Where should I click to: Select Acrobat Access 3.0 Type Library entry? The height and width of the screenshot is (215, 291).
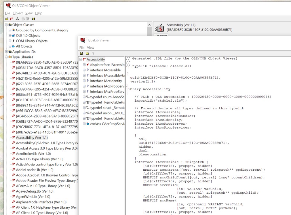click(x=47, y=148)
